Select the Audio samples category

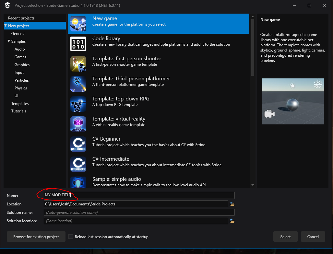pyautogui.click(x=19, y=49)
